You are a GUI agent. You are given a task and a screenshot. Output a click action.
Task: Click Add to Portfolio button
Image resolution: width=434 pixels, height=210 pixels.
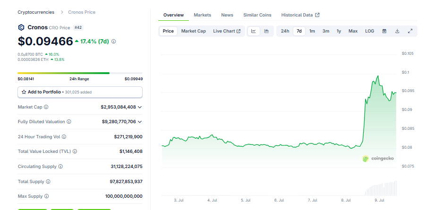click(x=80, y=92)
